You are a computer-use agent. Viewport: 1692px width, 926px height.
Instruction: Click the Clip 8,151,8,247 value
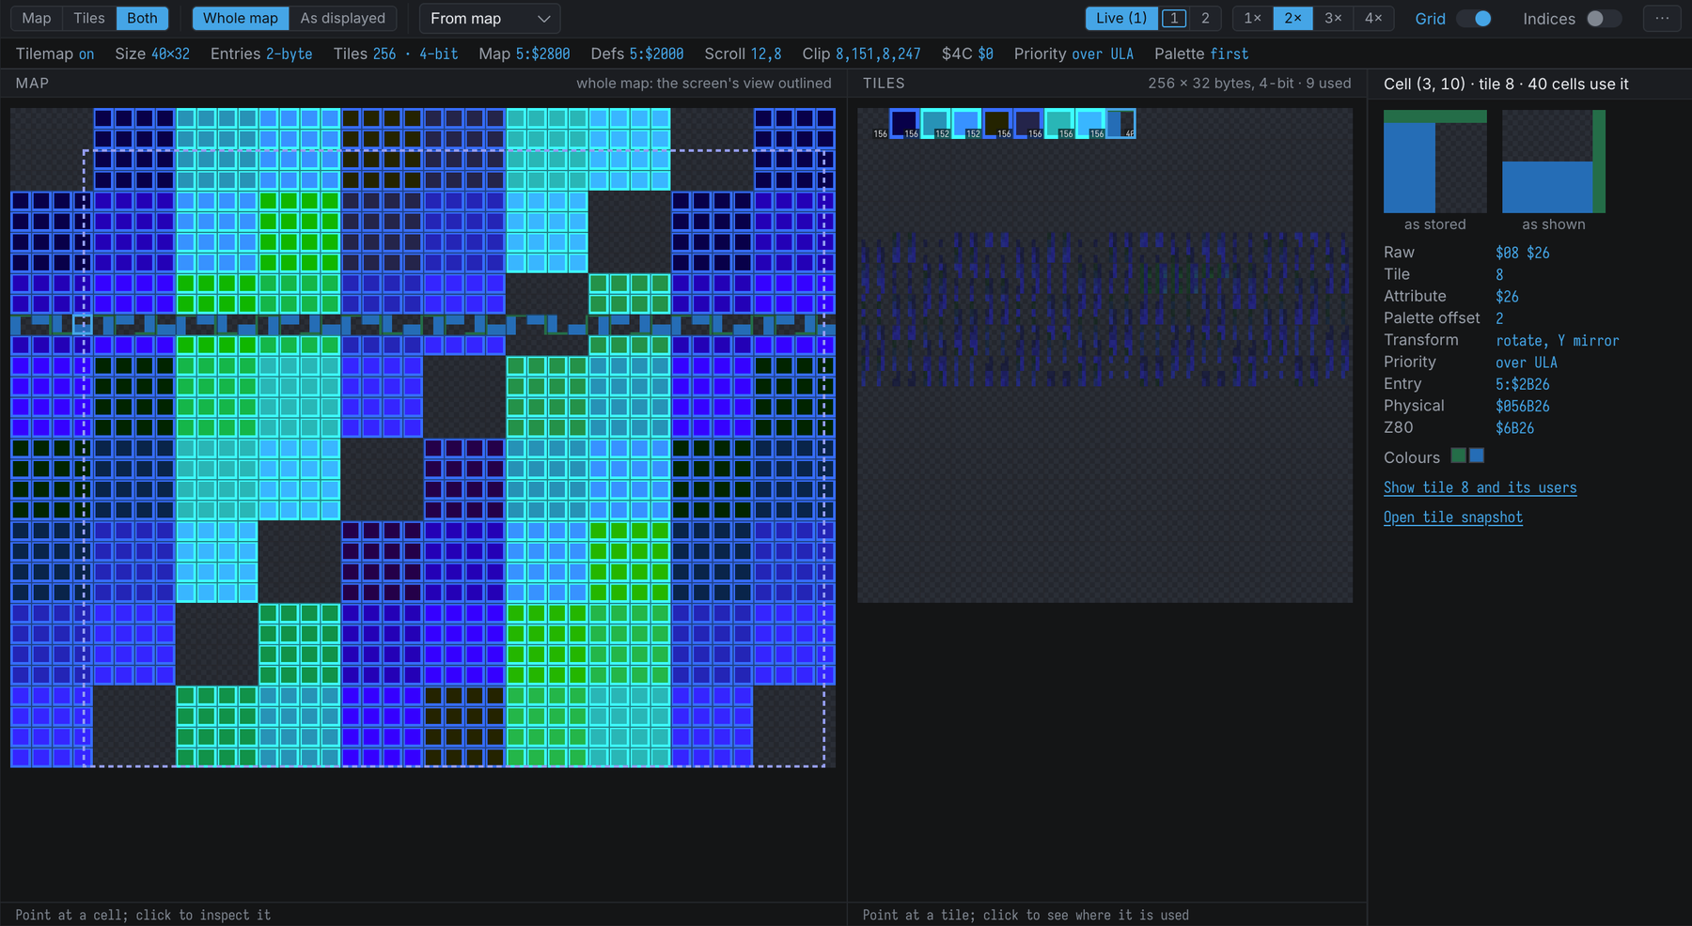click(878, 54)
